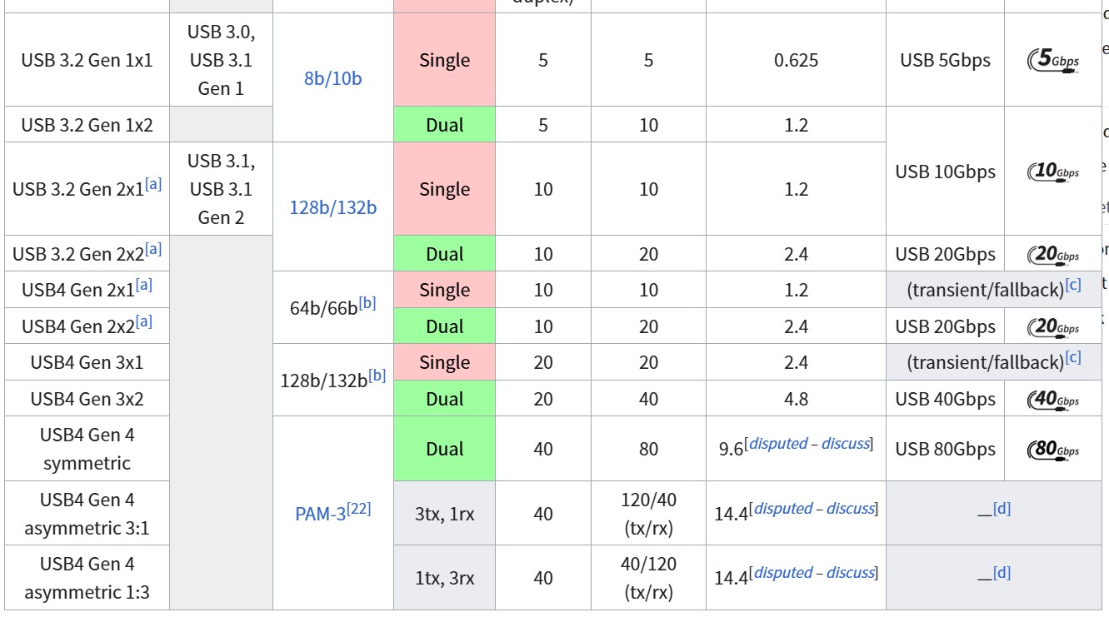Click the green 'Dual' cell in USB 3.2 Gen 1x2 row
The image size is (1109, 617).
pos(444,125)
